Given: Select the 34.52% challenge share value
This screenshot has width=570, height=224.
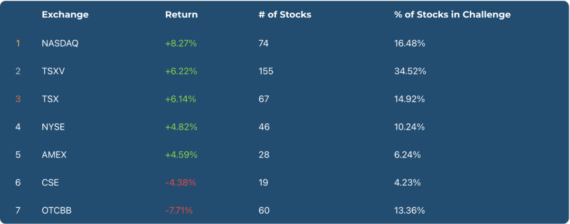Looking at the screenshot, I should tap(410, 72).
